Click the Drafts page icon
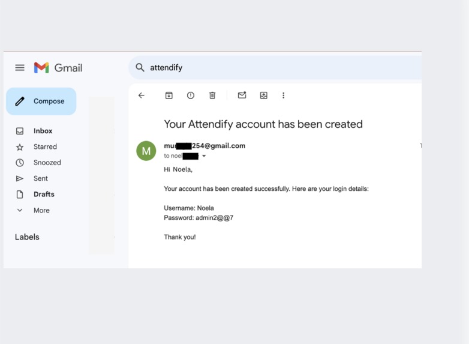The image size is (469, 344). [20, 195]
